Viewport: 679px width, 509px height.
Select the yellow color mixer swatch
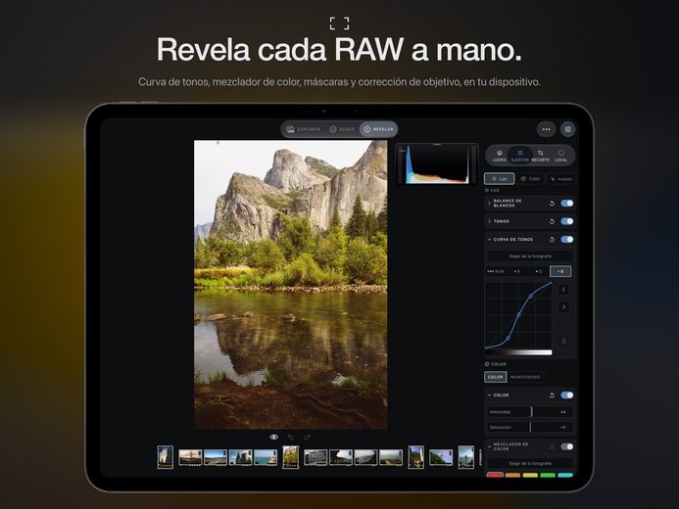coord(530,475)
